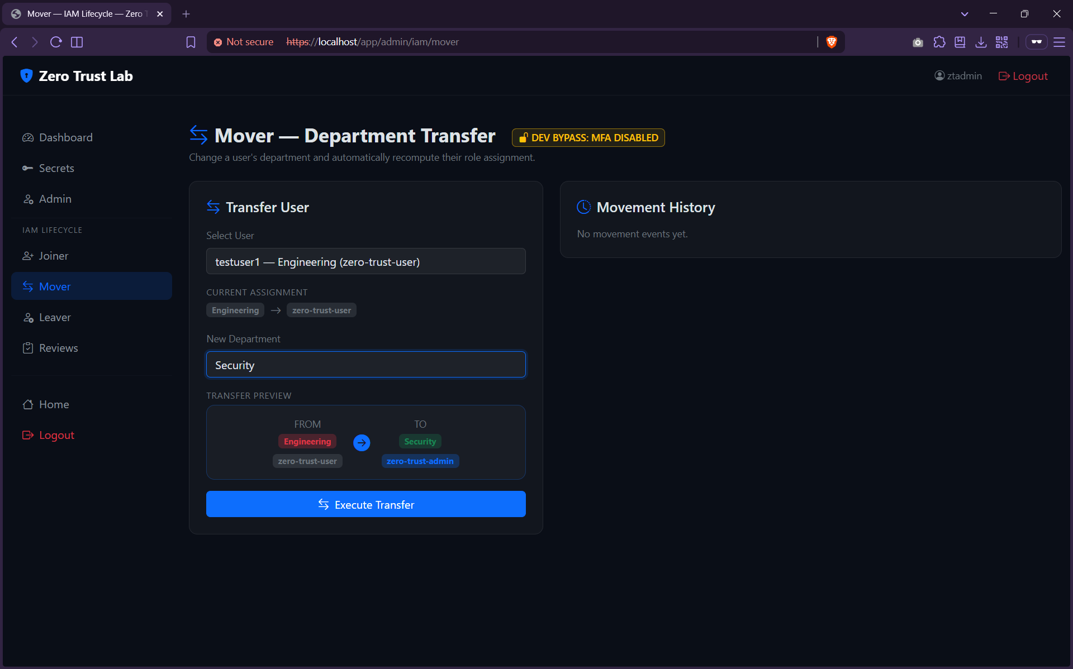The image size is (1073, 669).
Task: Open the New Department dropdown showing Security
Action: (x=365, y=365)
